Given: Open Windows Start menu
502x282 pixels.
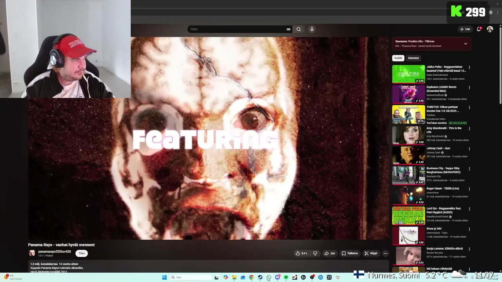Looking at the screenshot, I should pyautogui.click(x=164, y=277).
